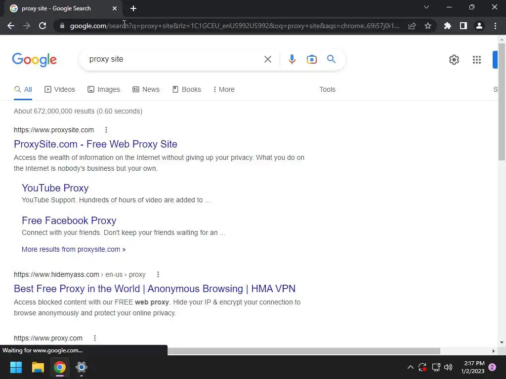The image size is (506, 379).
Task: Bookmark this page with the star icon
Action: click(428, 26)
